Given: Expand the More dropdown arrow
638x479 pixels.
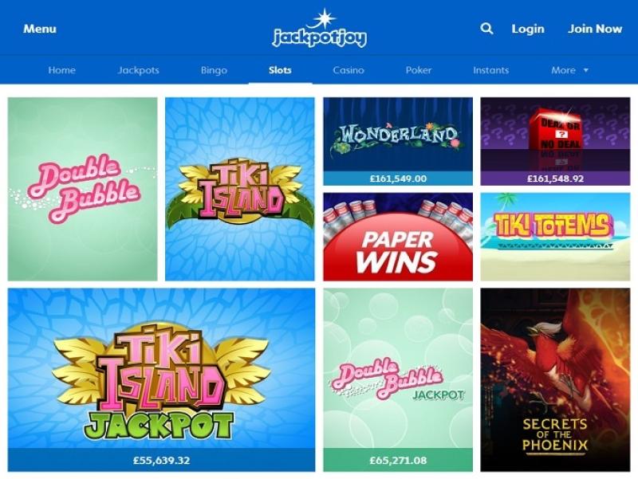Looking at the screenshot, I should coord(586,70).
